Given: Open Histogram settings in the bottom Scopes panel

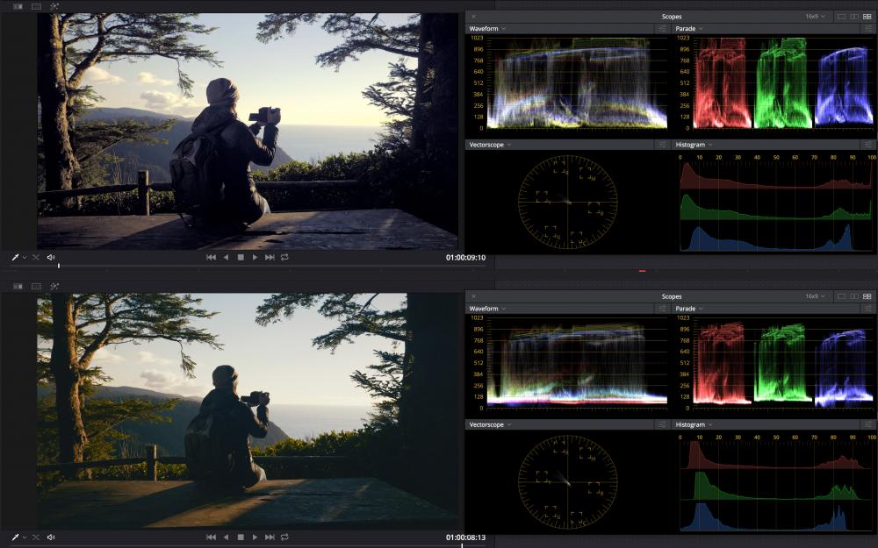Looking at the screenshot, I should (x=868, y=424).
